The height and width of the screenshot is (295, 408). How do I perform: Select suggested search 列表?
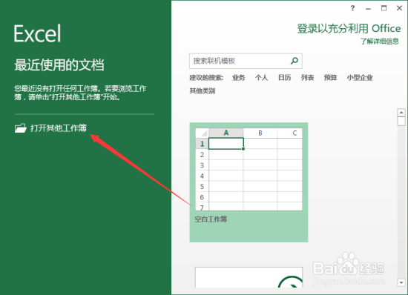[308, 77]
